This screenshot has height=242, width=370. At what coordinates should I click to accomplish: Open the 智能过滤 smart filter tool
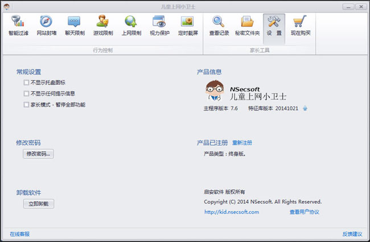click(x=18, y=26)
